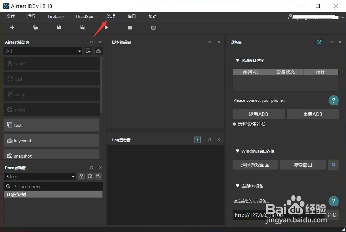Click the 搜索窗口 button
This screenshot has height=232, width=346.
303,165
